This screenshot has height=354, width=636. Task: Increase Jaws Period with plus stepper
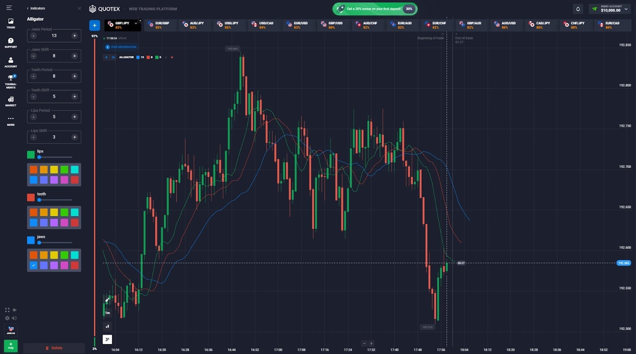click(x=74, y=36)
